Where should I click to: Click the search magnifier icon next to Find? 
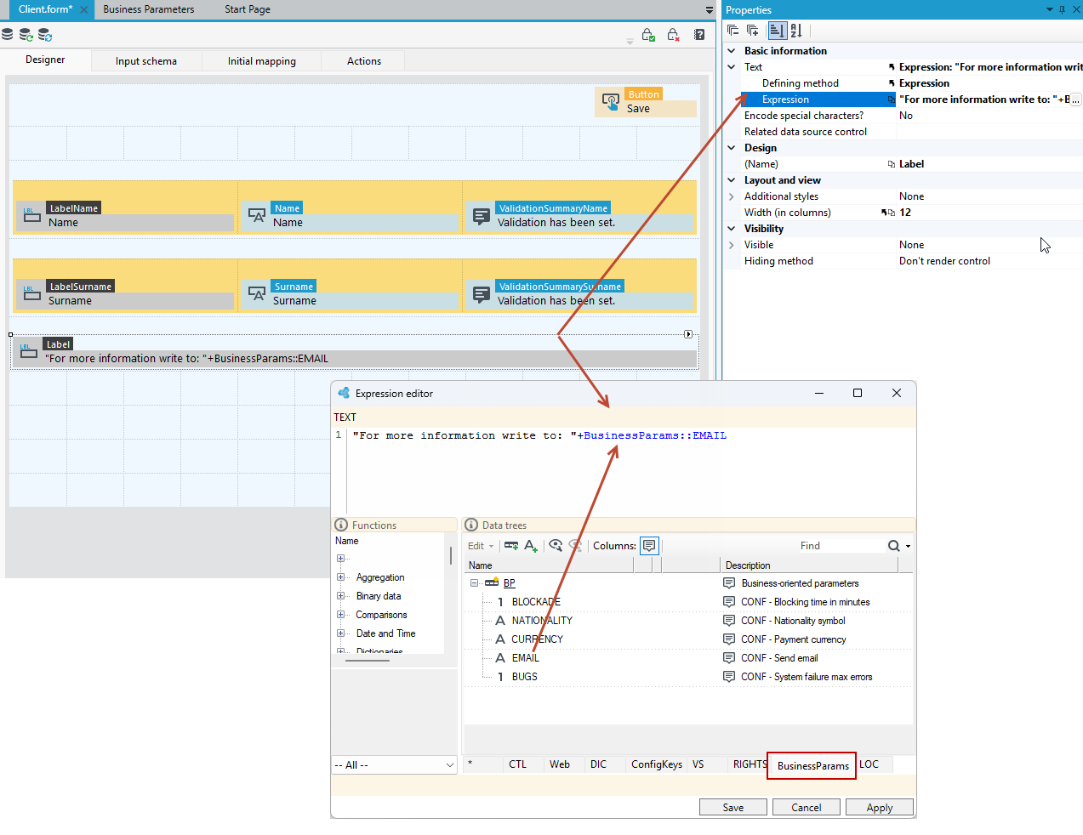(894, 546)
